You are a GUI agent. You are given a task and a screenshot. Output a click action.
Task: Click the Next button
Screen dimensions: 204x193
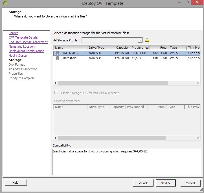point(165,183)
